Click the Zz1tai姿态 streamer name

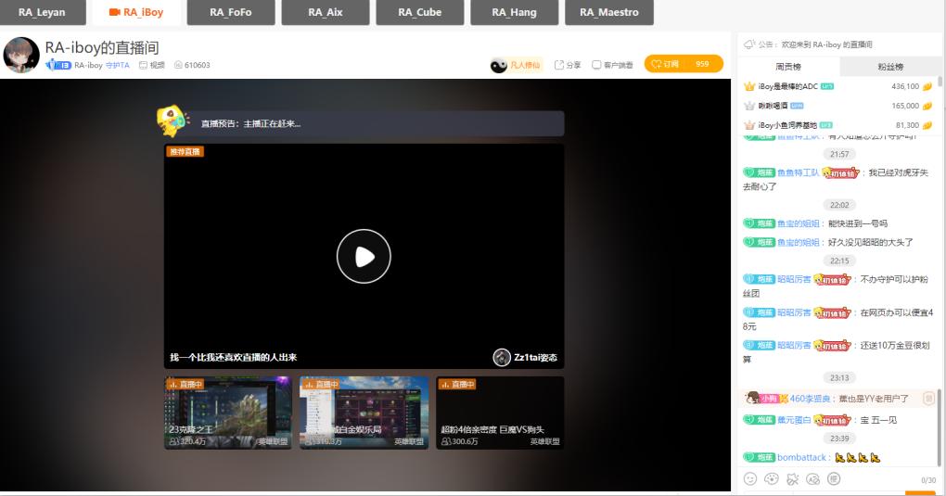pyautogui.click(x=535, y=357)
